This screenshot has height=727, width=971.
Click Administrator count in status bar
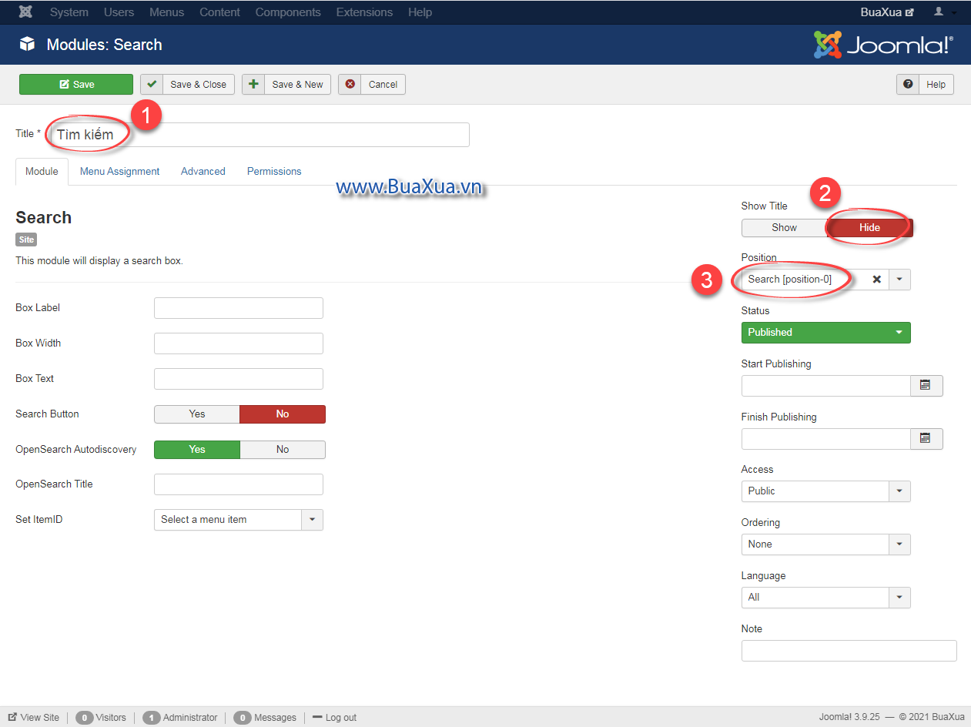pos(180,718)
